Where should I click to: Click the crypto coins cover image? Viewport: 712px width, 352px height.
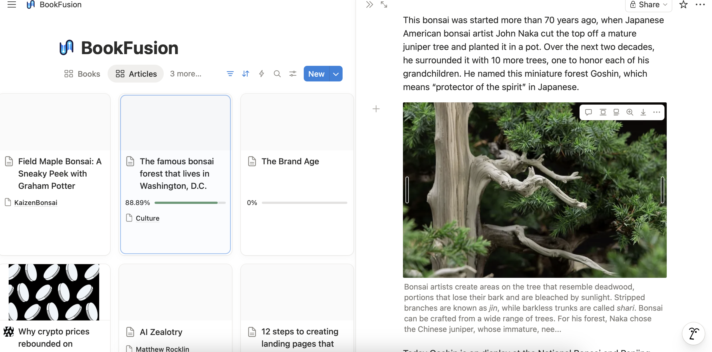coord(54,292)
